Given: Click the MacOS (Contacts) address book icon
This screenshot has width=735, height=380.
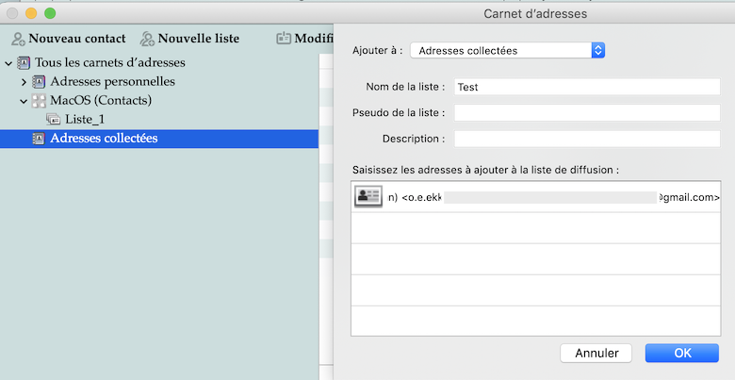Looking at the screenshot, I should [x=39, y=100].
